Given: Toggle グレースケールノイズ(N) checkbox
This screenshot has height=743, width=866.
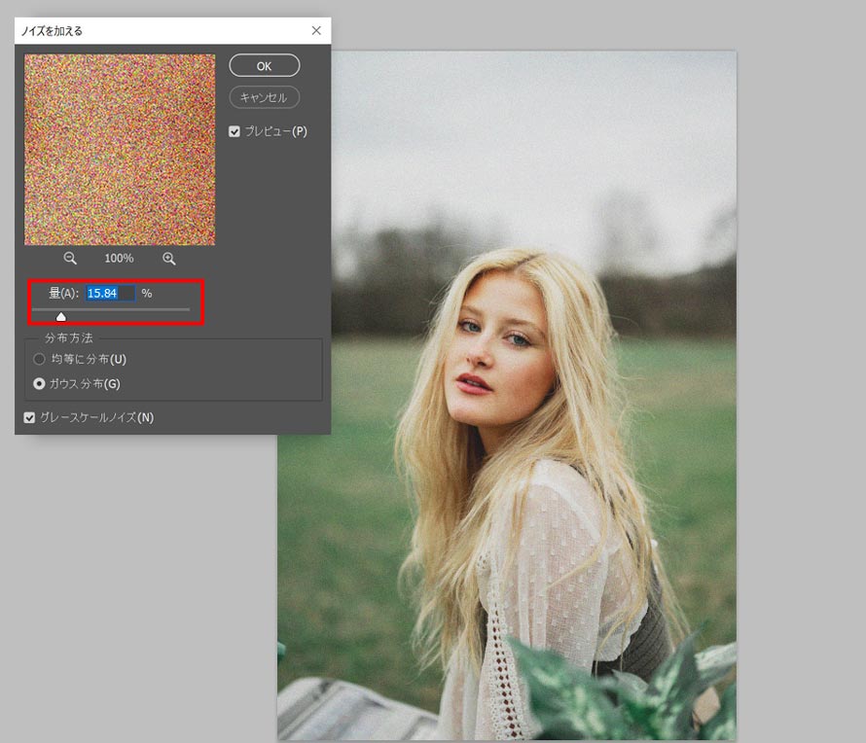Looking at the screenshot, I should point(29,418).
